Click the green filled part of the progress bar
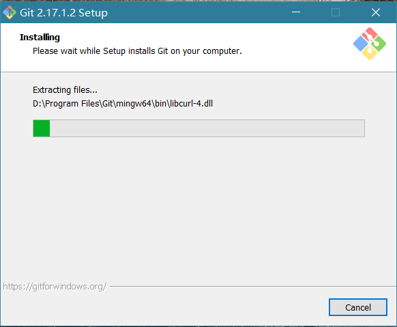 42,128
